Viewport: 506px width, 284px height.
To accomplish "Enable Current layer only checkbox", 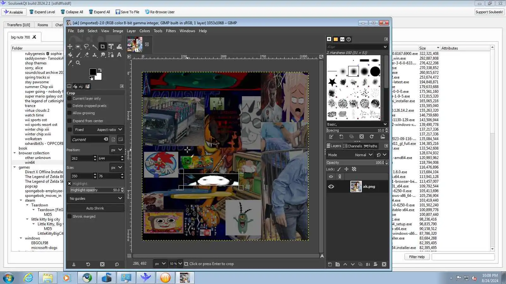I will [x=70, y=98].
